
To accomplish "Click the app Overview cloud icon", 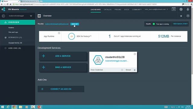I will point(39,16).
